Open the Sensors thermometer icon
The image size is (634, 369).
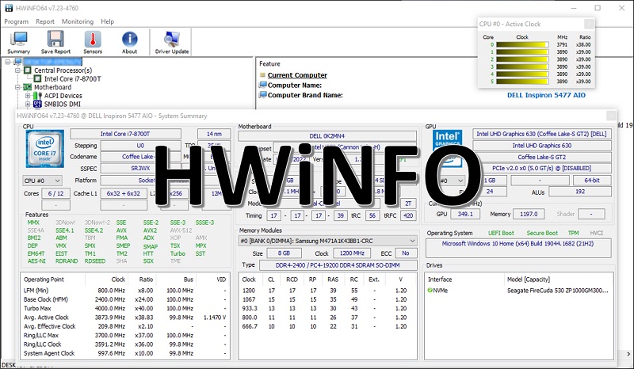click(x=93, y=43)
